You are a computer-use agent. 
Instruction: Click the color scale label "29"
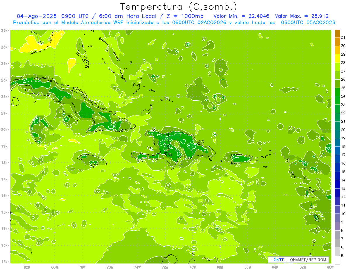[343, 54]
